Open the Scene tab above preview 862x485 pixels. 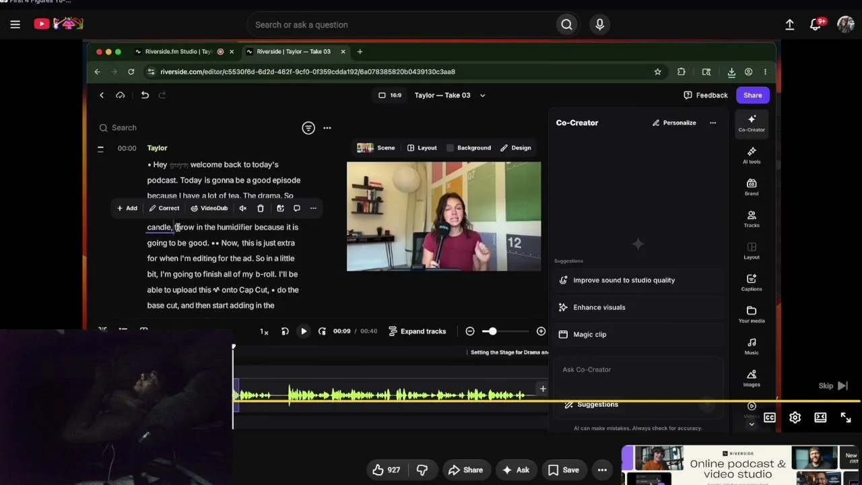point(376,148)
